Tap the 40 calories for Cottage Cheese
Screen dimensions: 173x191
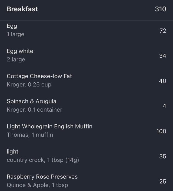[162, 81]
